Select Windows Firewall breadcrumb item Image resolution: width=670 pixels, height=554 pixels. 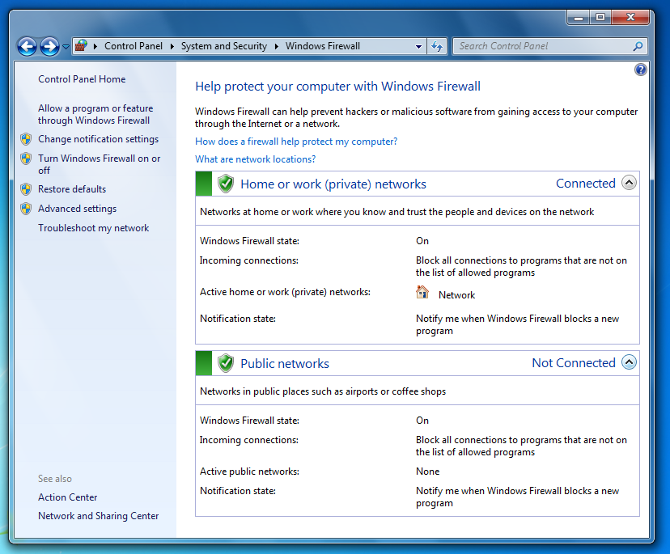pos(323,46)
